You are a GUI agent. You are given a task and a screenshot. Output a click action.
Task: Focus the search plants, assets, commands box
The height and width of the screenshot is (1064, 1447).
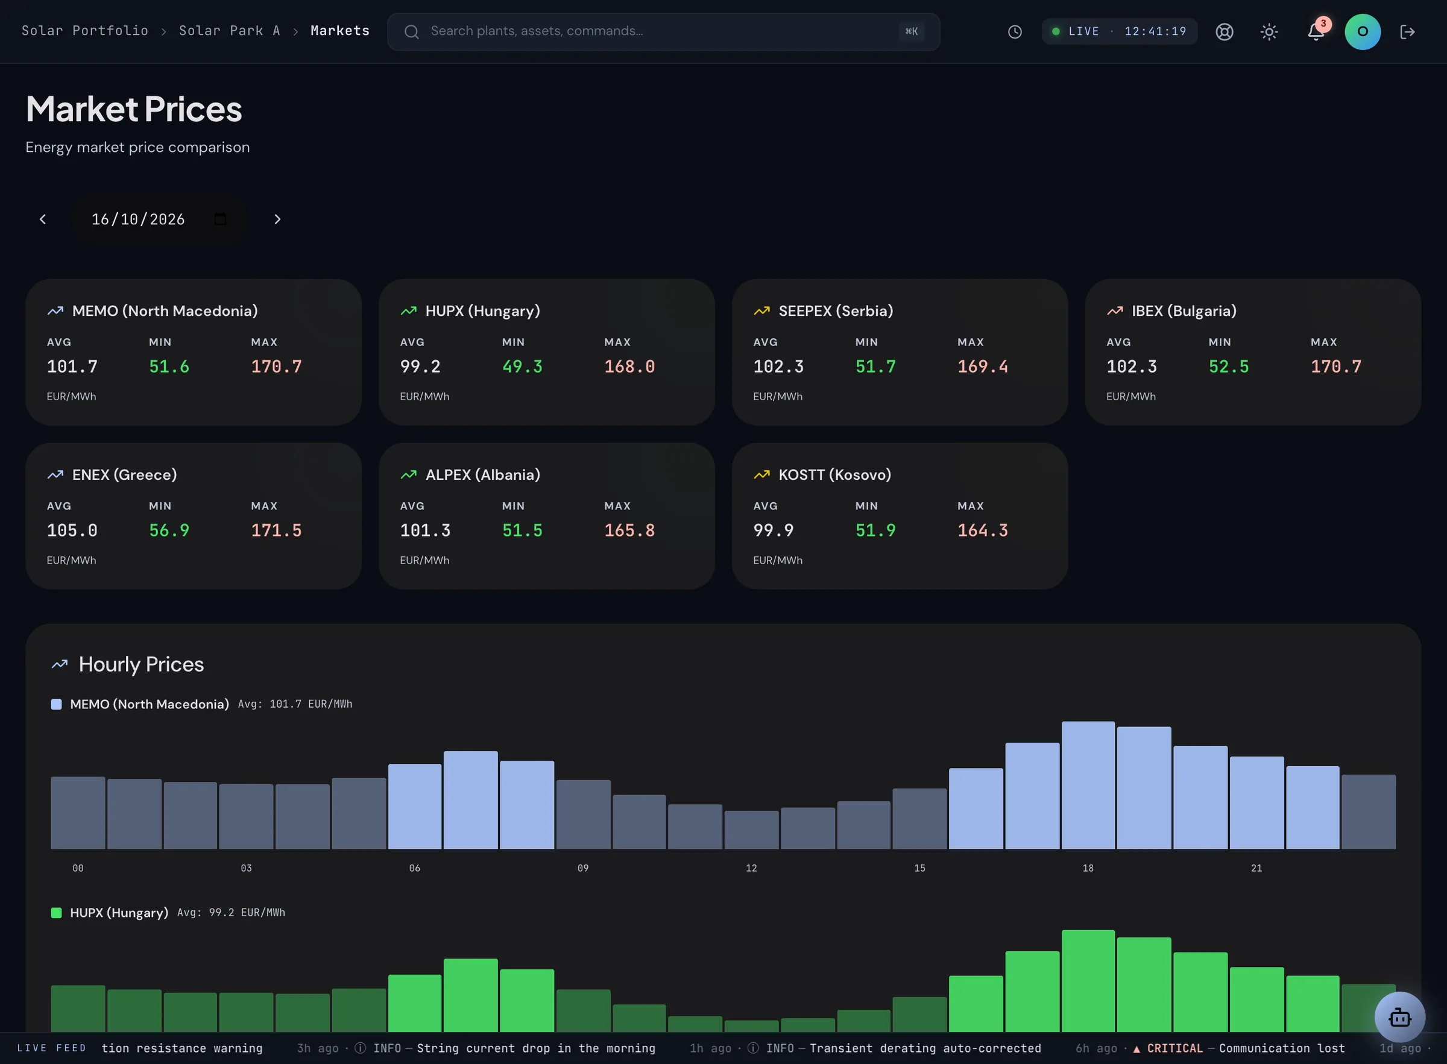(663, 31)
